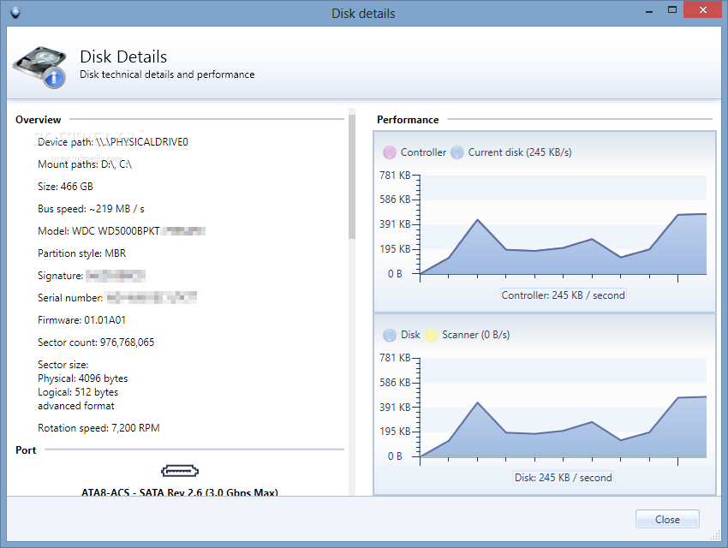The image size is (728, 548).
Task: Click the 'Signature:' row
Action: click(92, 276)
